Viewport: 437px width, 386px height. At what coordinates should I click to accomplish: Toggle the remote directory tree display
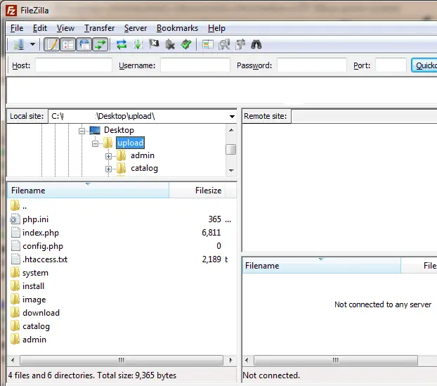(84, 44)
